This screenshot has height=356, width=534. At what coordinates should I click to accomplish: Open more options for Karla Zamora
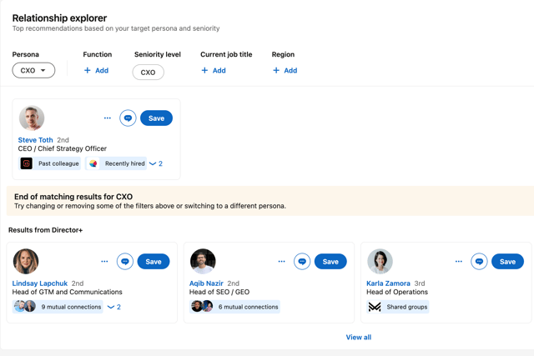(x=459, y=262)
